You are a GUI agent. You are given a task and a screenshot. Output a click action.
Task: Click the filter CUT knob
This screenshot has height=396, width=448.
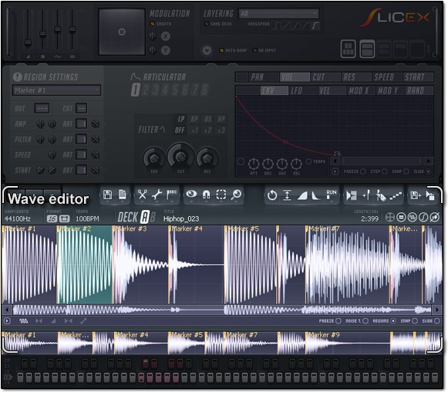(x=180, y=157)
